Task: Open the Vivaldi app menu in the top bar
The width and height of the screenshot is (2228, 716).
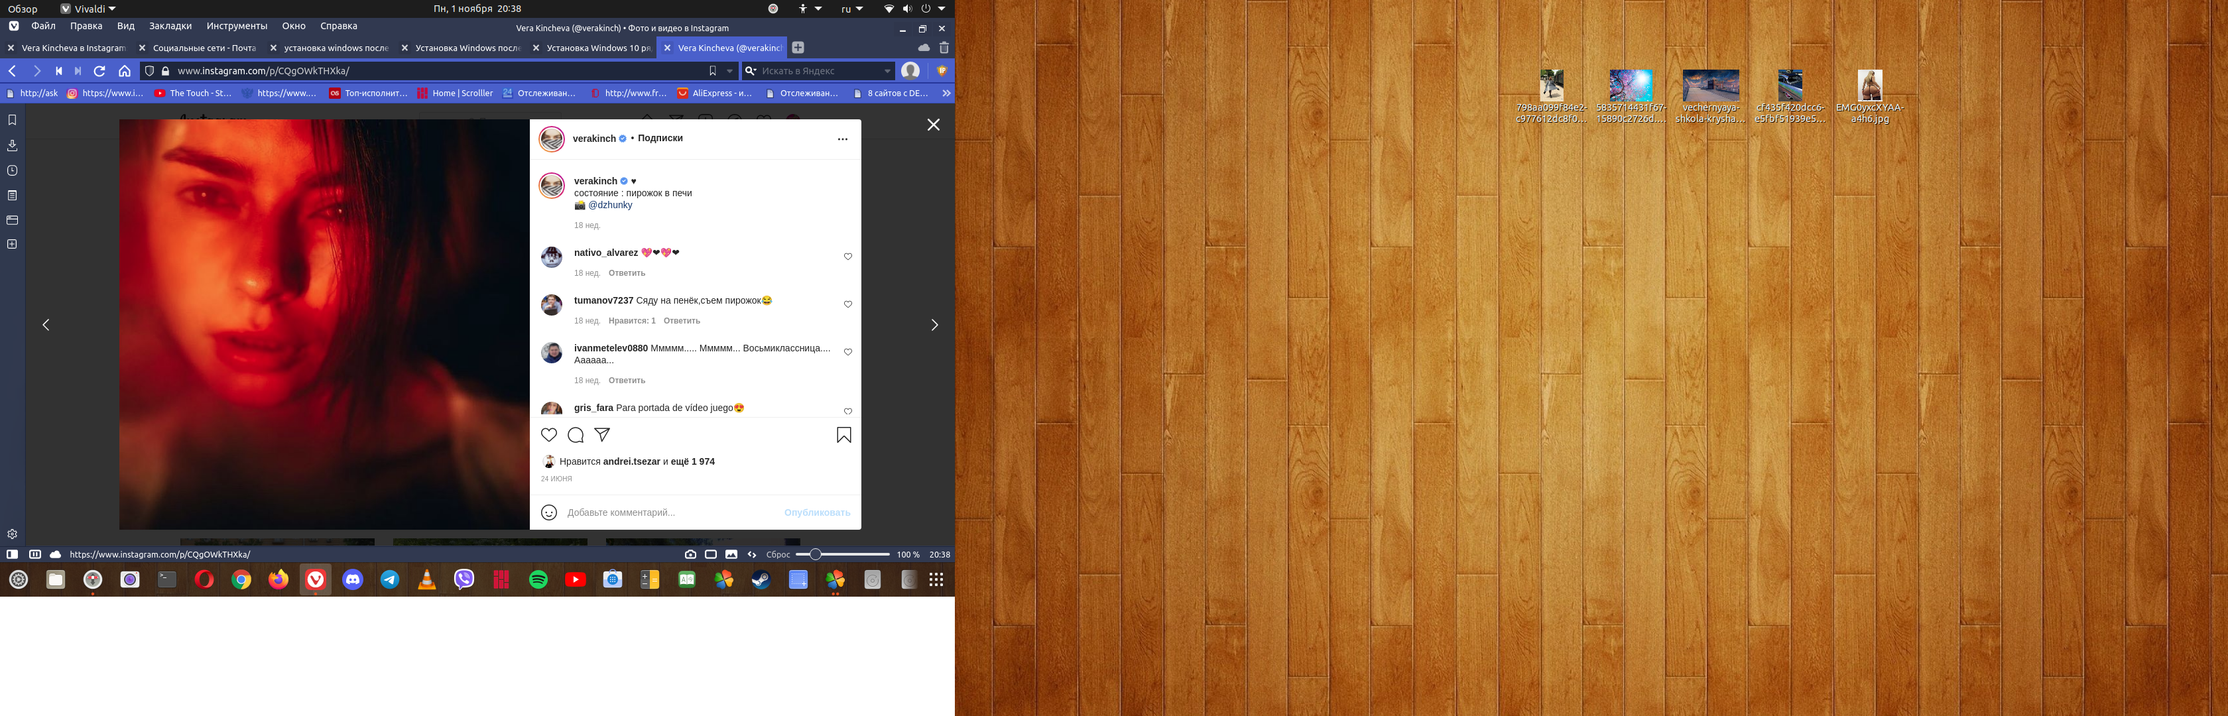Action: [x=88, y=9]
